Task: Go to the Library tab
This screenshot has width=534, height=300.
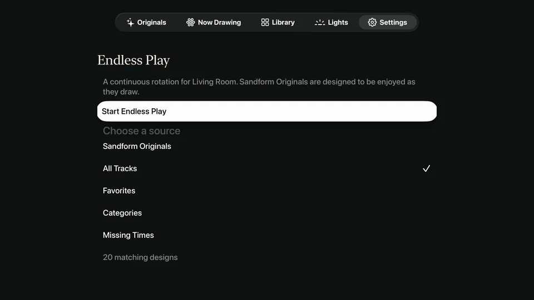Action: (278, 22)
